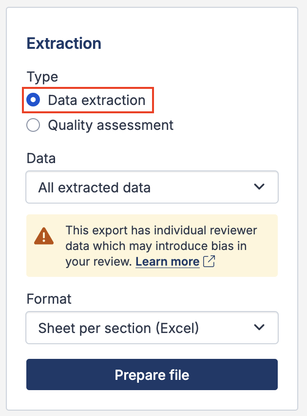
Task: Click the warning triangle icon
Action: pos(44,236)
